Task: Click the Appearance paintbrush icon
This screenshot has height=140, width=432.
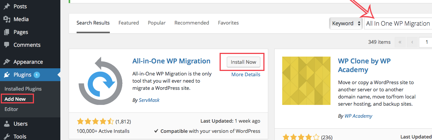Action: 7,62
